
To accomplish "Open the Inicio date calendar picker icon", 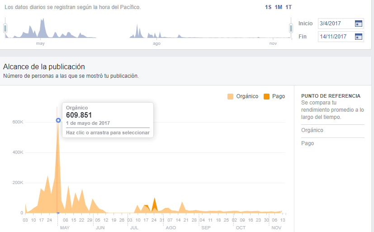I will (358, 24).
